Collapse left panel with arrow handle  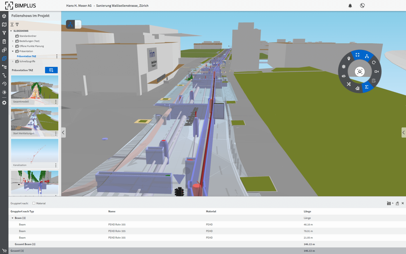click(63, 133)
